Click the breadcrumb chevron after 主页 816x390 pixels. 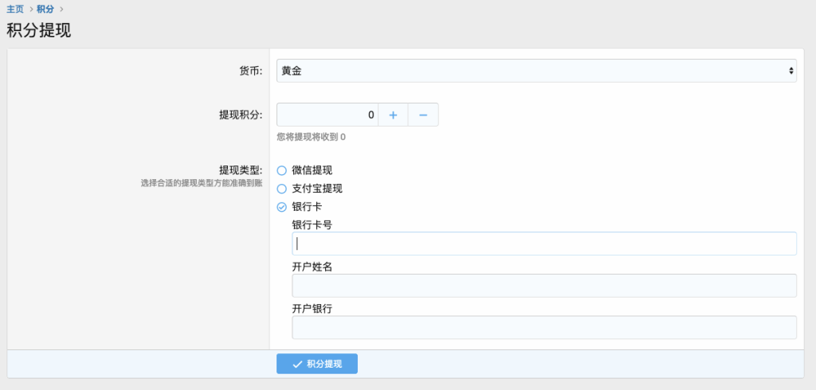[x=31, y=10]
